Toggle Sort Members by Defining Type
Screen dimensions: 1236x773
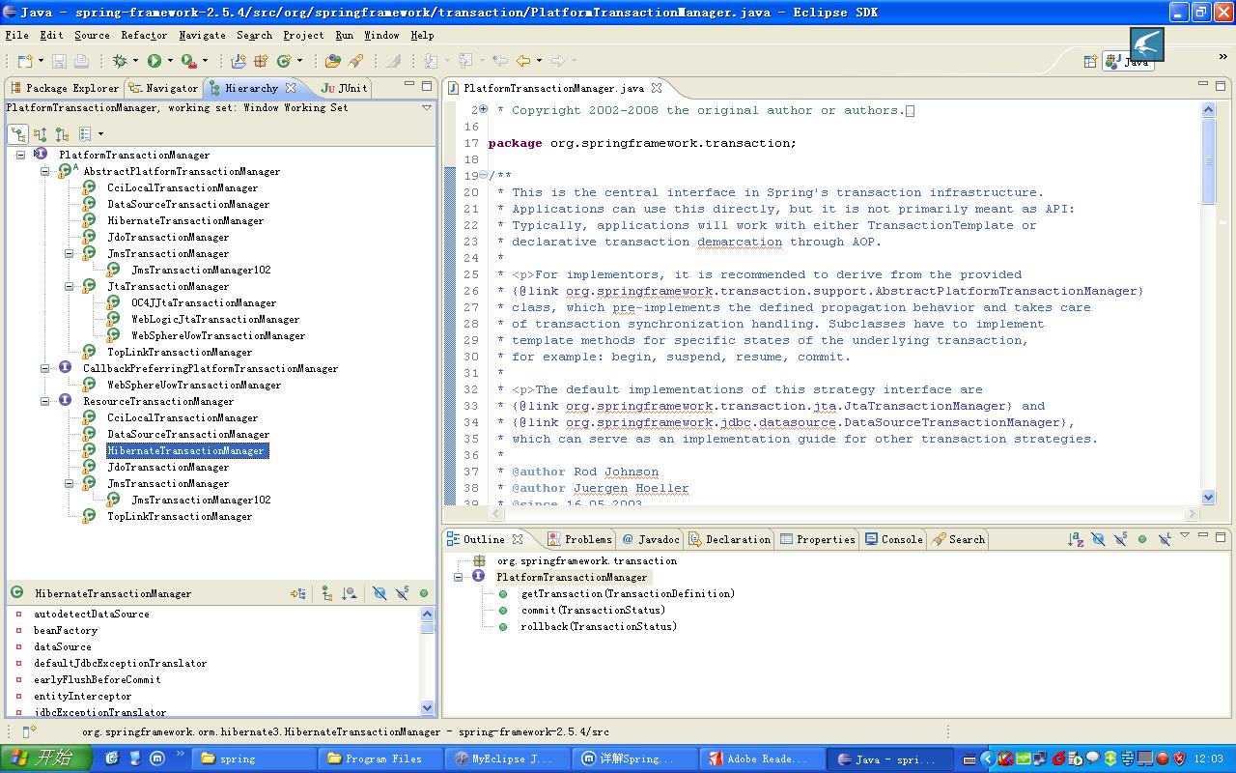tap(350, 593)
